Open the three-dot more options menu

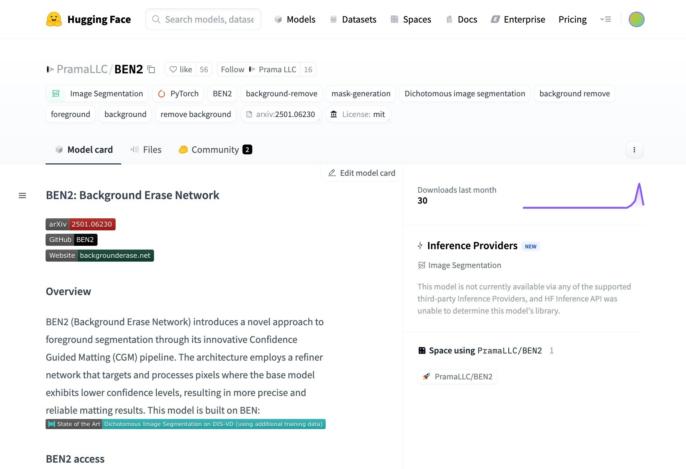[x=634, y=150]
